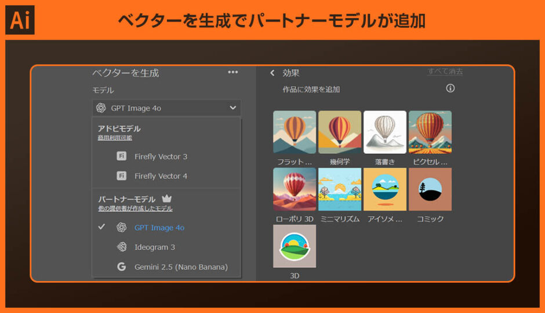Go back using the chevron beside 効果
The image size is (545, 313).
(272, 73)
